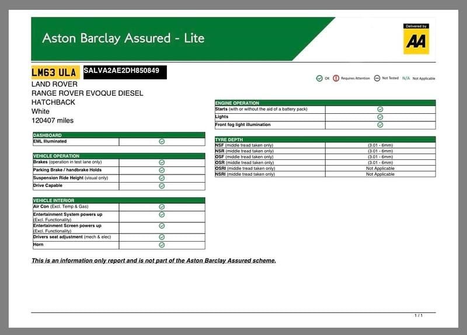The width and height of the screenshot is (467, 335).
Task: Click the Front fog light status check mark
Action: [380, 125]
